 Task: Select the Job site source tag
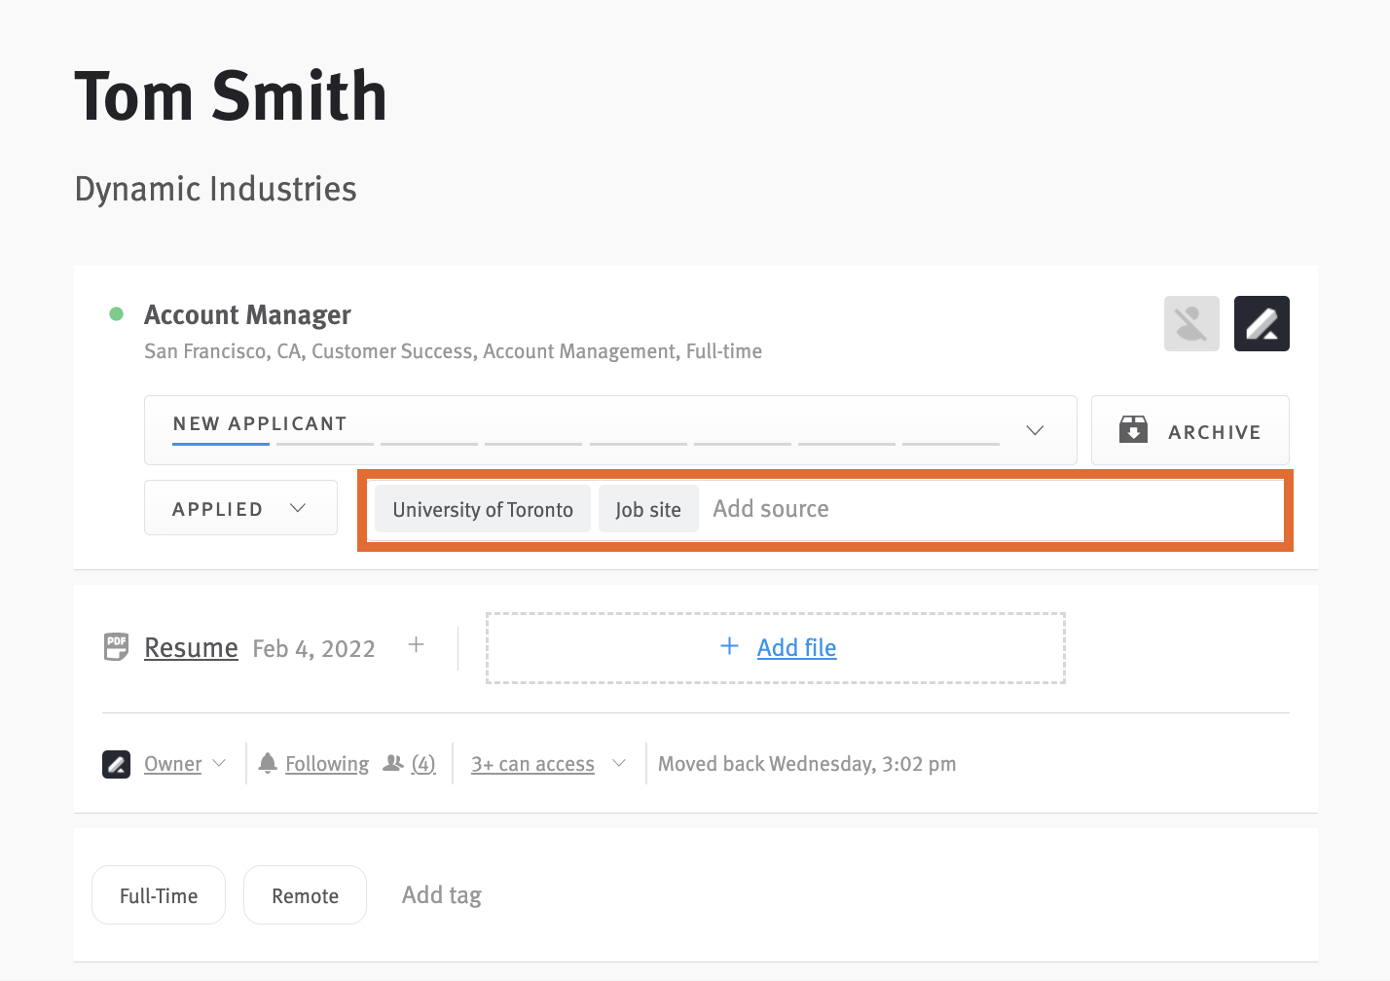click(x=648, y=509)
